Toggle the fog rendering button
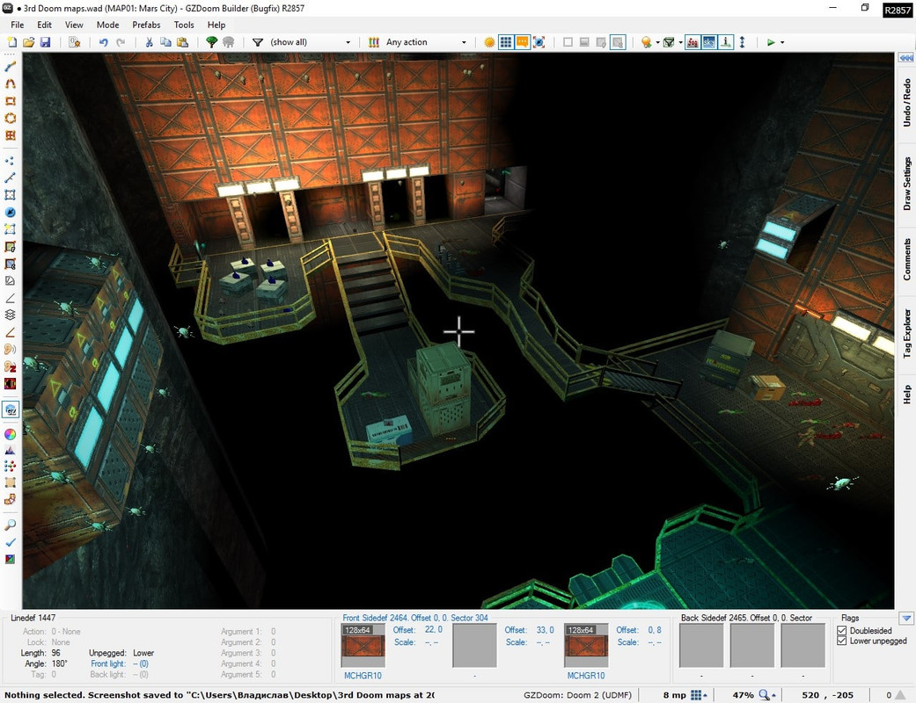The height and width of the screenshot is (703, 916). [692, 42]
